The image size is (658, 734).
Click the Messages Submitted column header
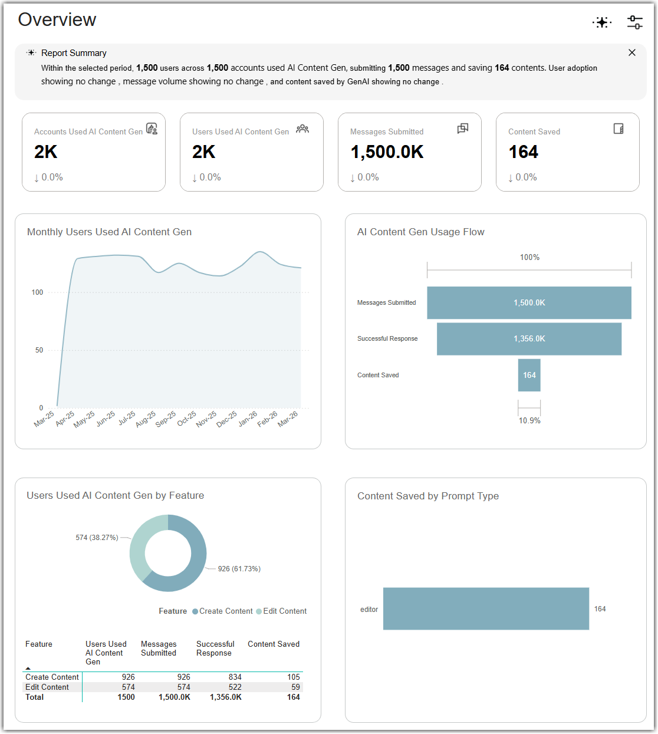[x=159, y=649]
